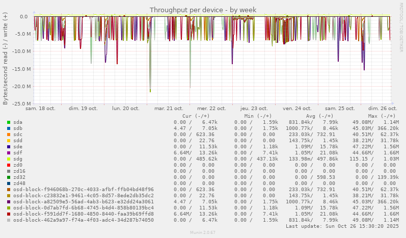Select the zd16 legend label
Viewport: 406px width, 238px height.
tap(19, 171)
